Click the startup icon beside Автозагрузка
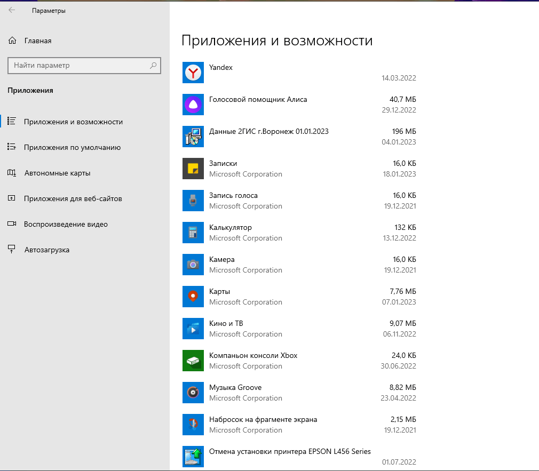 tap(12, 249)
